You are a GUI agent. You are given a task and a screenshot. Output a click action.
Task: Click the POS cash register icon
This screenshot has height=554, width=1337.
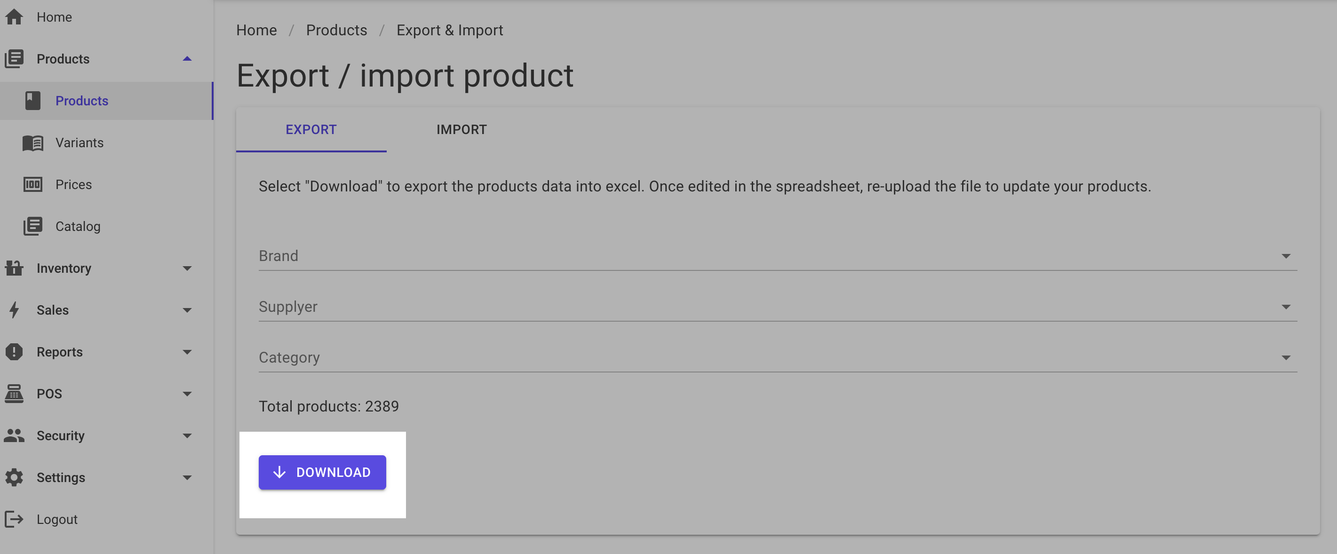pos(14,394)
